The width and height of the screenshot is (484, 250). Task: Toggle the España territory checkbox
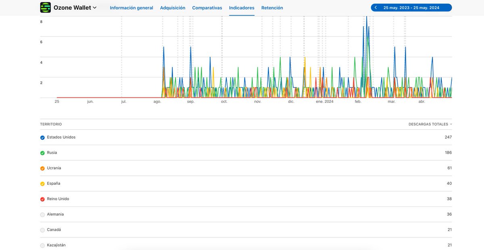[42, 183]
